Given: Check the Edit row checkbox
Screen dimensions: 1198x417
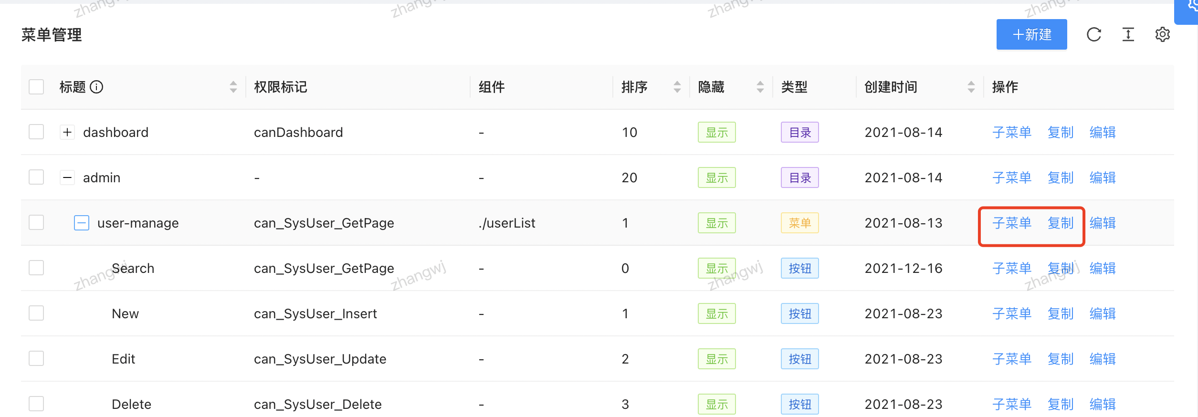Looking at the screenshot, I should 36,359.
